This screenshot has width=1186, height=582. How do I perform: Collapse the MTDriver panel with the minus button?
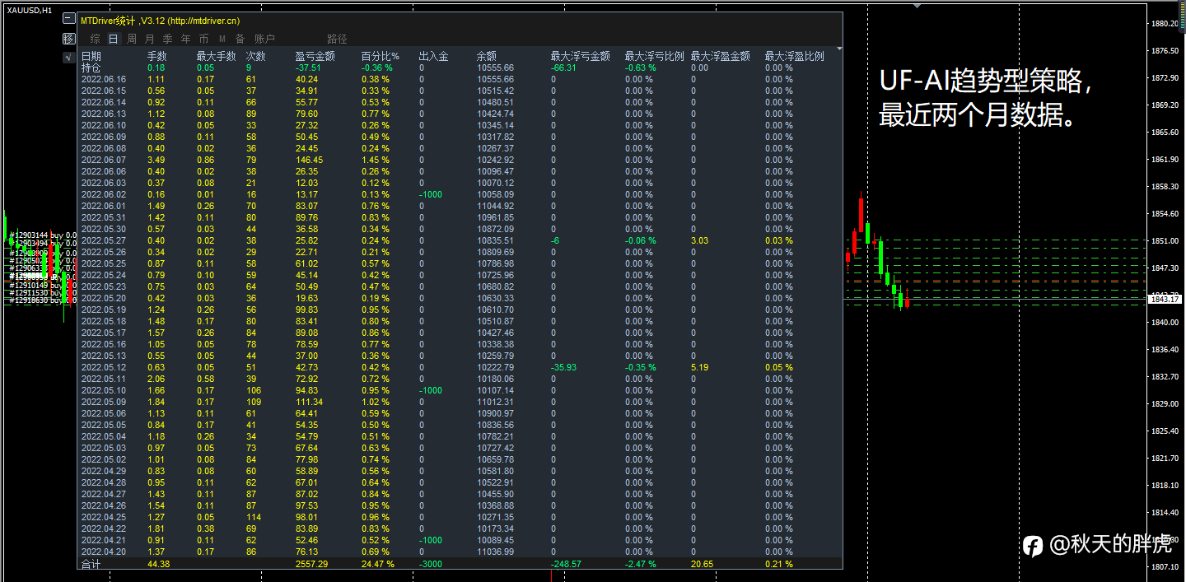(x=68, y=19)
